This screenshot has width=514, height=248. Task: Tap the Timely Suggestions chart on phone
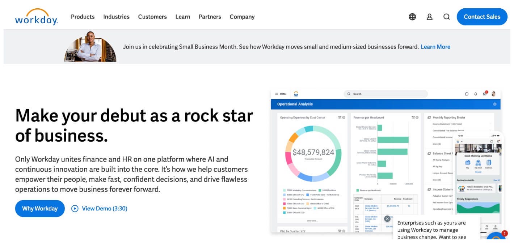[x=478, y=208]
